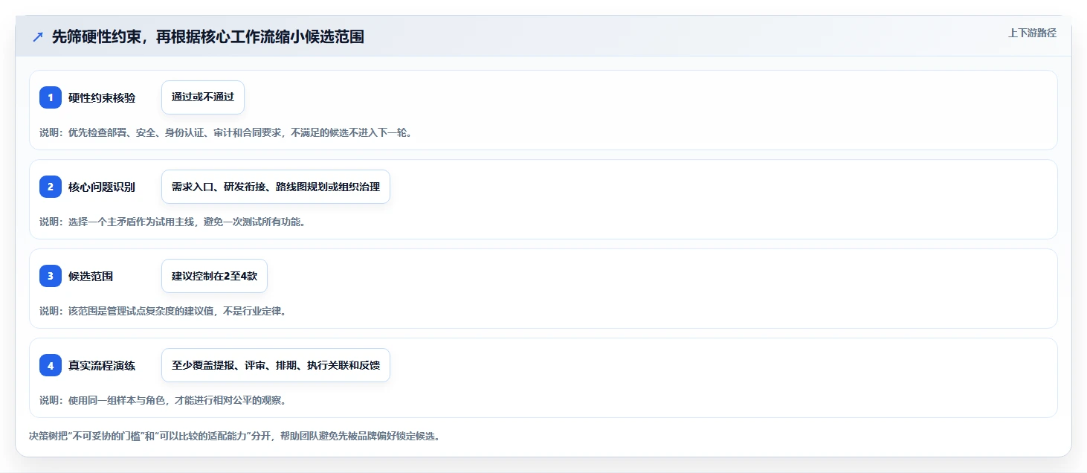Screen dimensions: 1087x473
Task: Click step number badge 1
Action: 51,97
